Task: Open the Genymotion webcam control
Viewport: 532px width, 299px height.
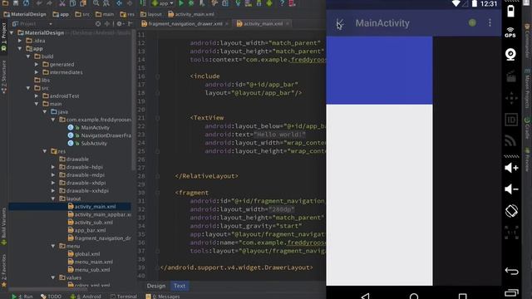Action: (510, 54)
